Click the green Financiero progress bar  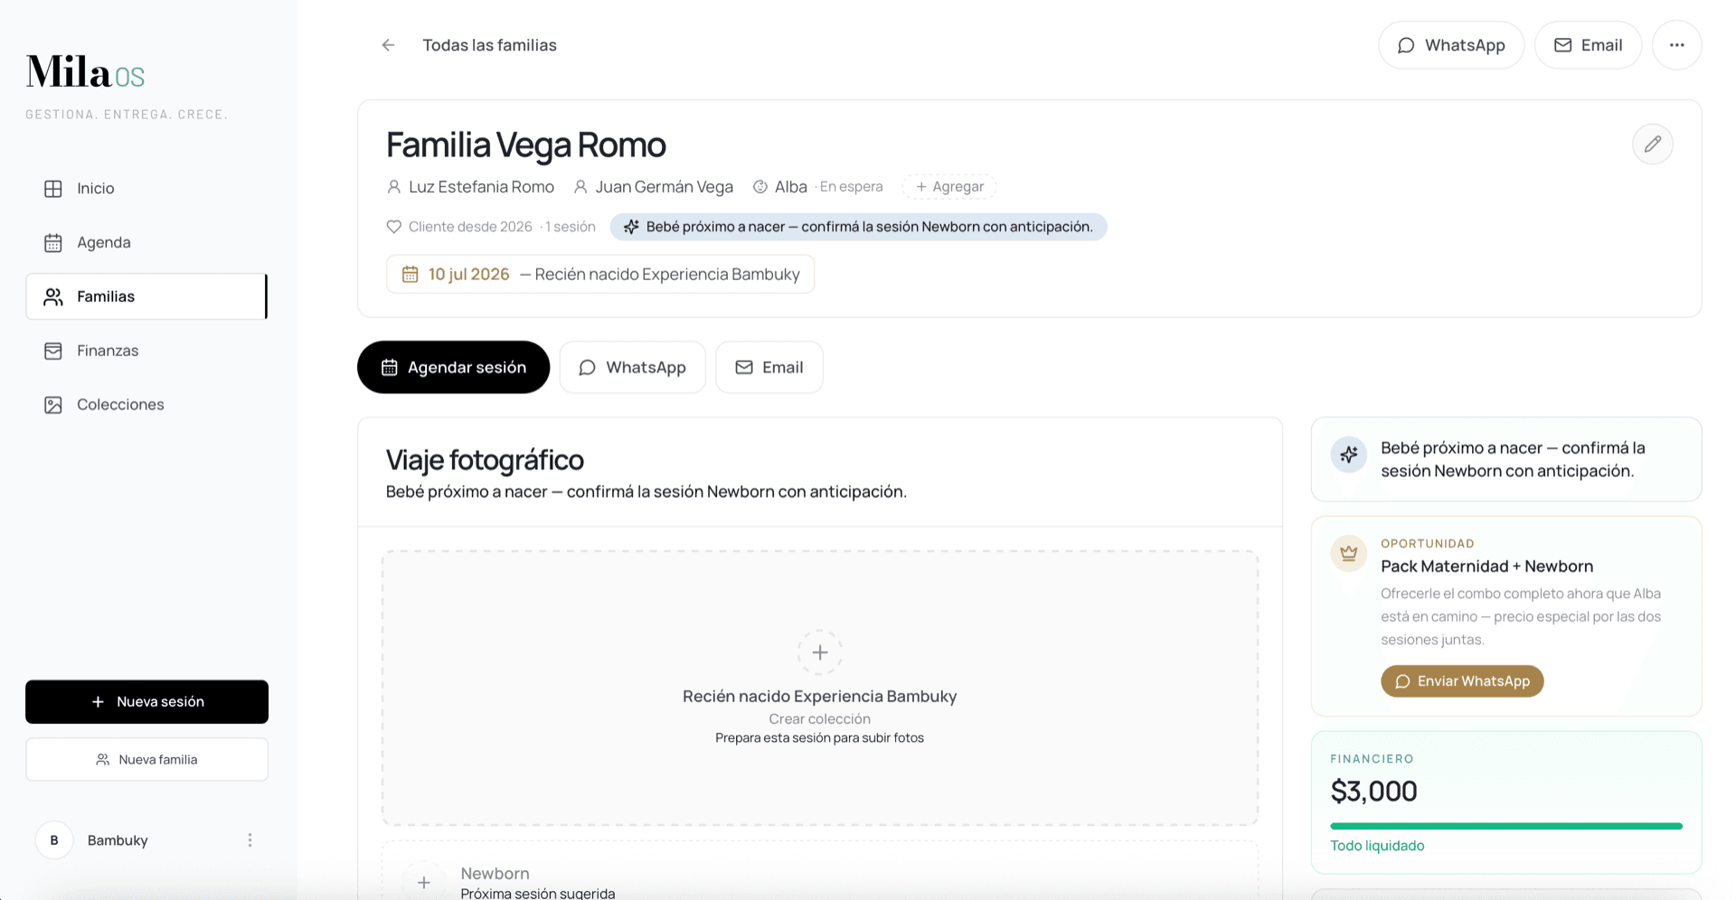pos(1505,826)
